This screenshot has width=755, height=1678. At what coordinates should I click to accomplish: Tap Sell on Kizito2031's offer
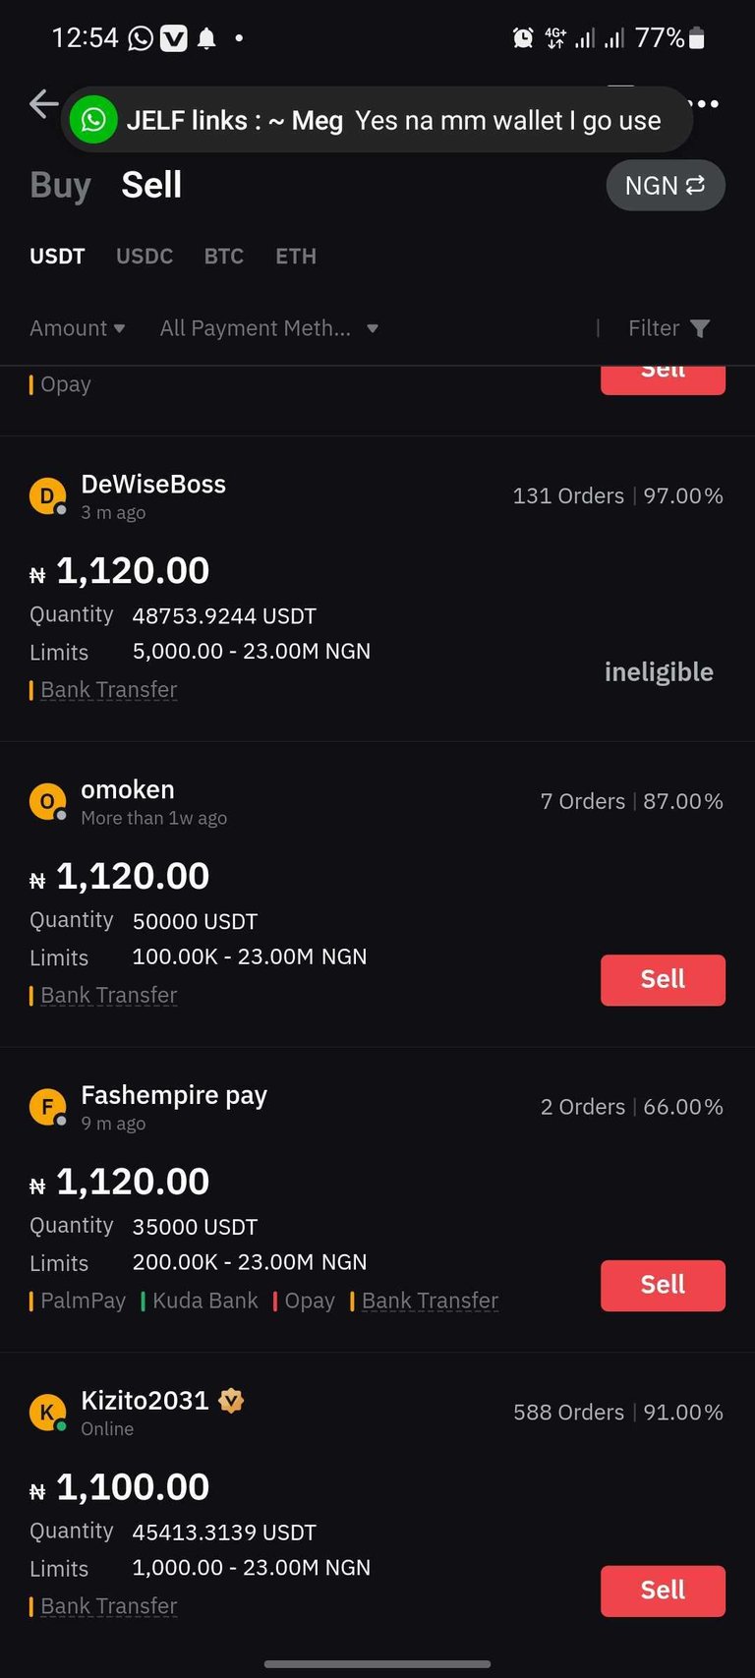pyautogui.click(x=663, y=1590)
